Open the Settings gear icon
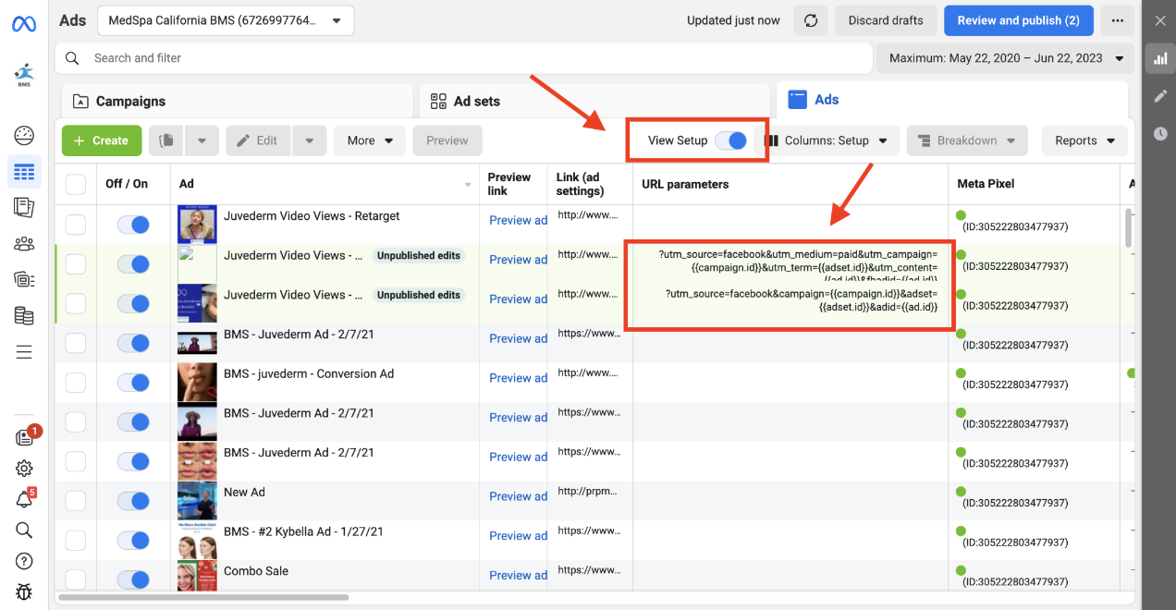 [x=24, y=469]
